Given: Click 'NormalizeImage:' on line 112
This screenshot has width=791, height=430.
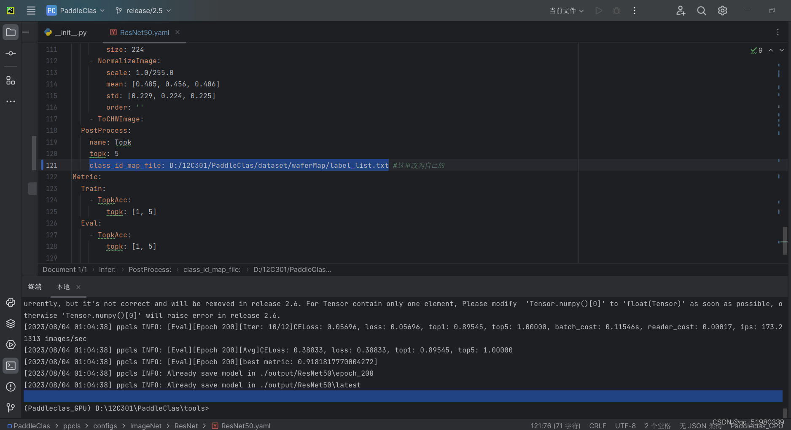Looking at the screenshot, I should click(x=129, y=61).
